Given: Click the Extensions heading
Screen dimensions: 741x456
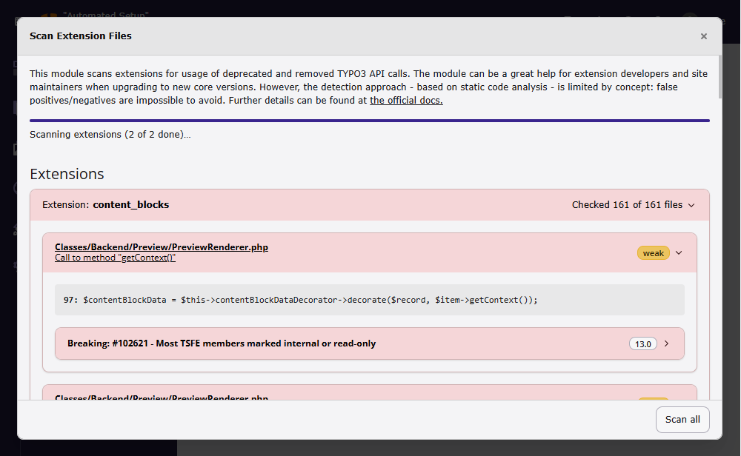Looking at the screenshot, I should [x=67, y=174].
